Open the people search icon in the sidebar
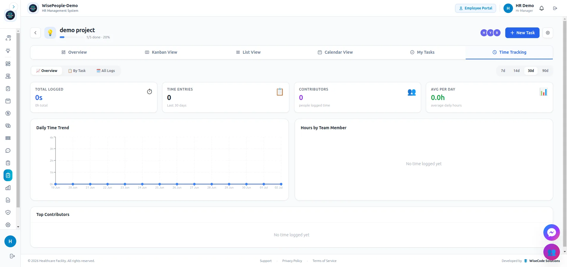The width and height of the screenshot is (567, 267). pyautogui.click(x=8, y=38)
